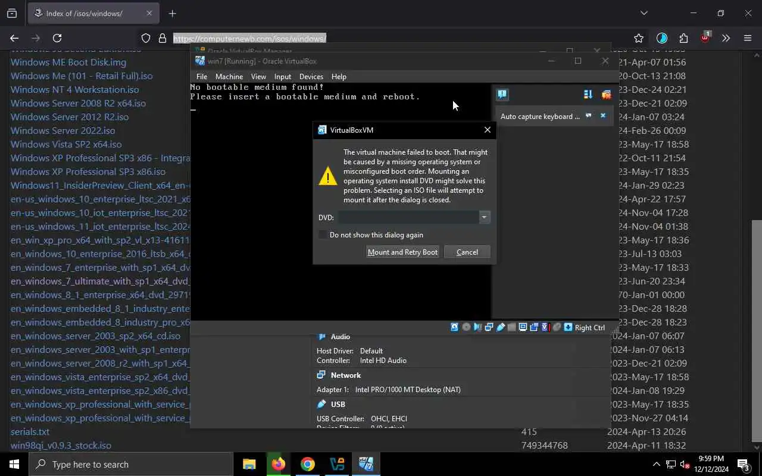Open a new Firefox tab with plus button
Image resolution: width=762 pixels, height=476 pixels.
(x=172, y=13)
